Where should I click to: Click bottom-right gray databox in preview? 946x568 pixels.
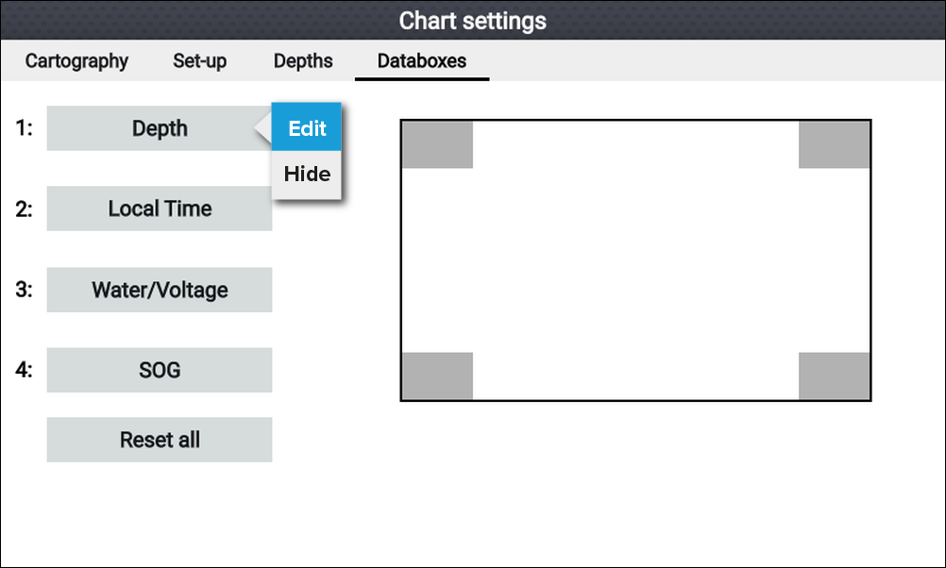point(835,376)
